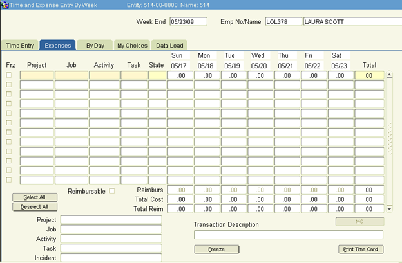
Task: Tick the Frz checkbox in fifth row
Action: [9, 113]
